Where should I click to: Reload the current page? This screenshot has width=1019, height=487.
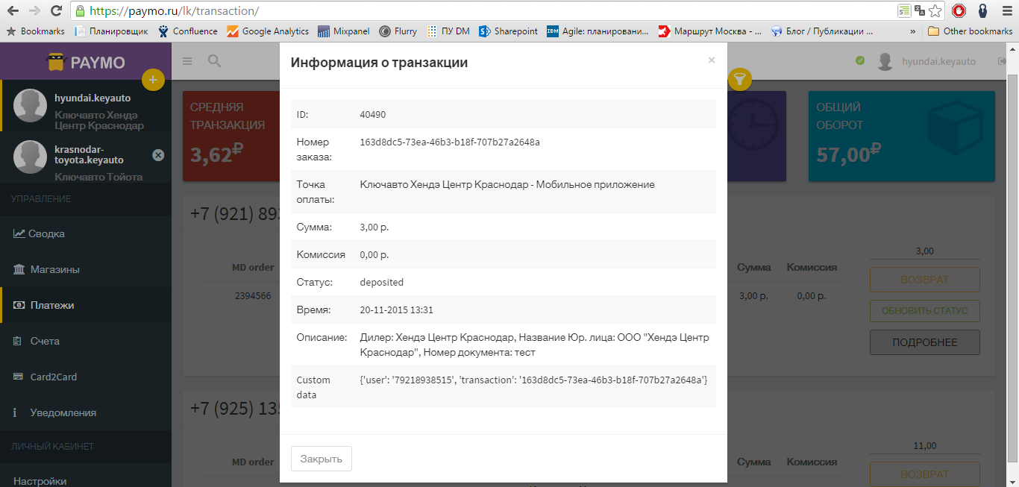(x=56, y=11)
